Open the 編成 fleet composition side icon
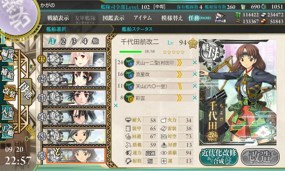 7,55
